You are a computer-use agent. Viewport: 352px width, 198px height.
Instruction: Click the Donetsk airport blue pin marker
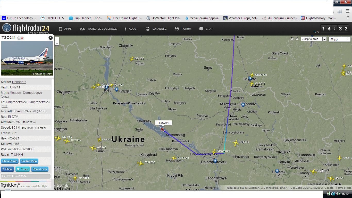point(277,171)
